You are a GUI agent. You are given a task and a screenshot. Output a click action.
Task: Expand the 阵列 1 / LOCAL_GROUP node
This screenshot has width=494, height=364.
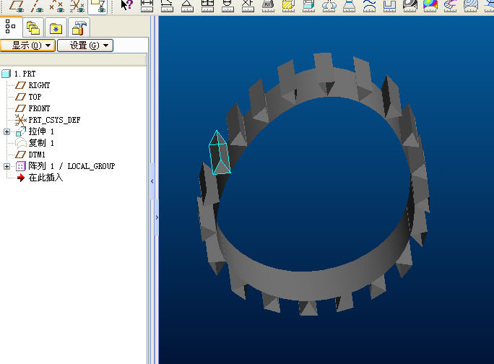(6, 166)
